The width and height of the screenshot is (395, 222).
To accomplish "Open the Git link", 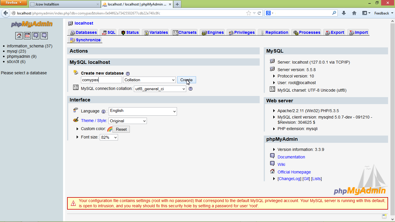I will (x=306, y=179).
